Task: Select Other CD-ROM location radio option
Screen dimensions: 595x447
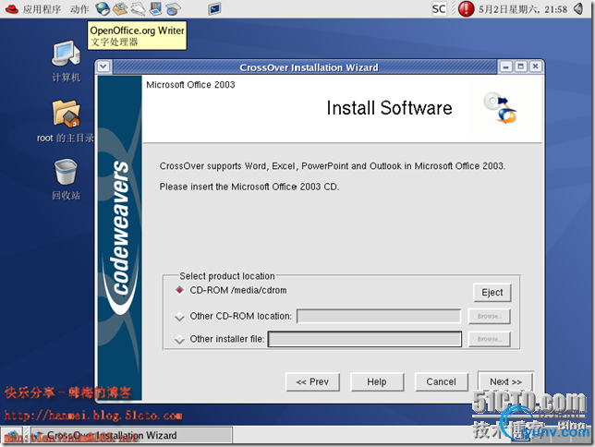Action: 179,317
